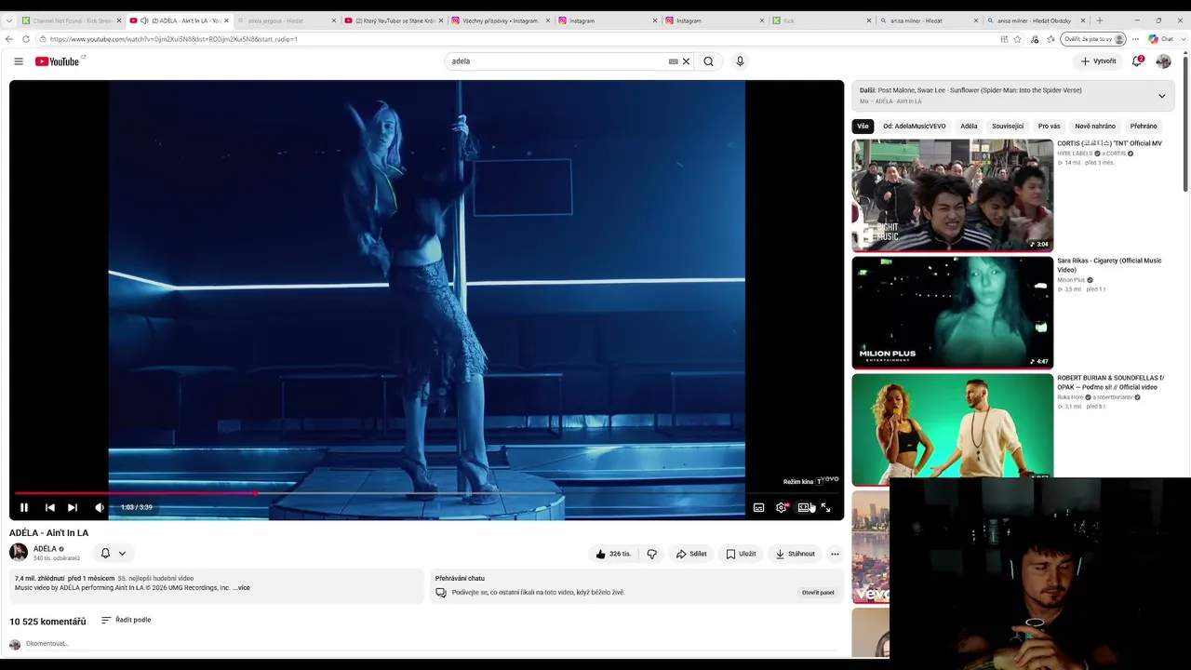The height and width of the screenshot is (670, 1191).
Task: Toggle subtitles on the video player
Action: tap(758, 507)
